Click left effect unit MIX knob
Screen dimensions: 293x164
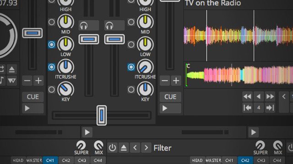[x=99, y=145]
